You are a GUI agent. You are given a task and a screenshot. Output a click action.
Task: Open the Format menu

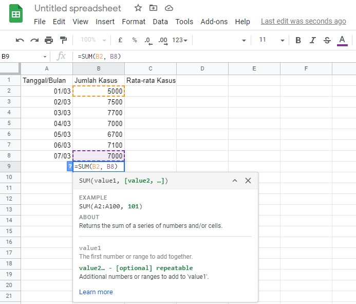pos(134,22)
